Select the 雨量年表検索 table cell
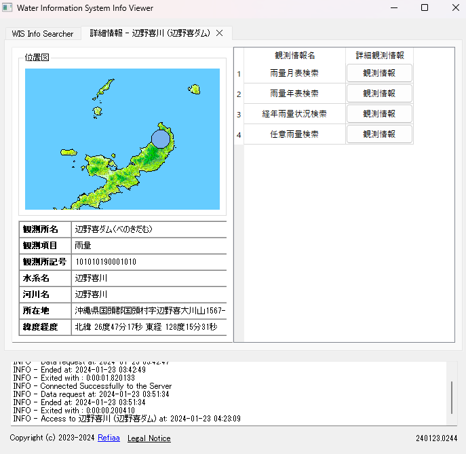Viewport: 466px width, 454px height. [x=294, y=94]
